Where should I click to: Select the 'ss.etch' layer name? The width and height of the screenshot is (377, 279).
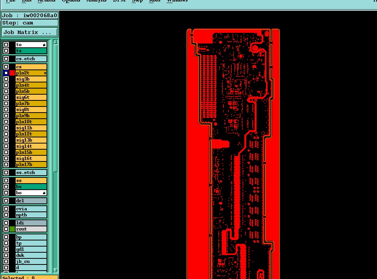click(31, 173)
